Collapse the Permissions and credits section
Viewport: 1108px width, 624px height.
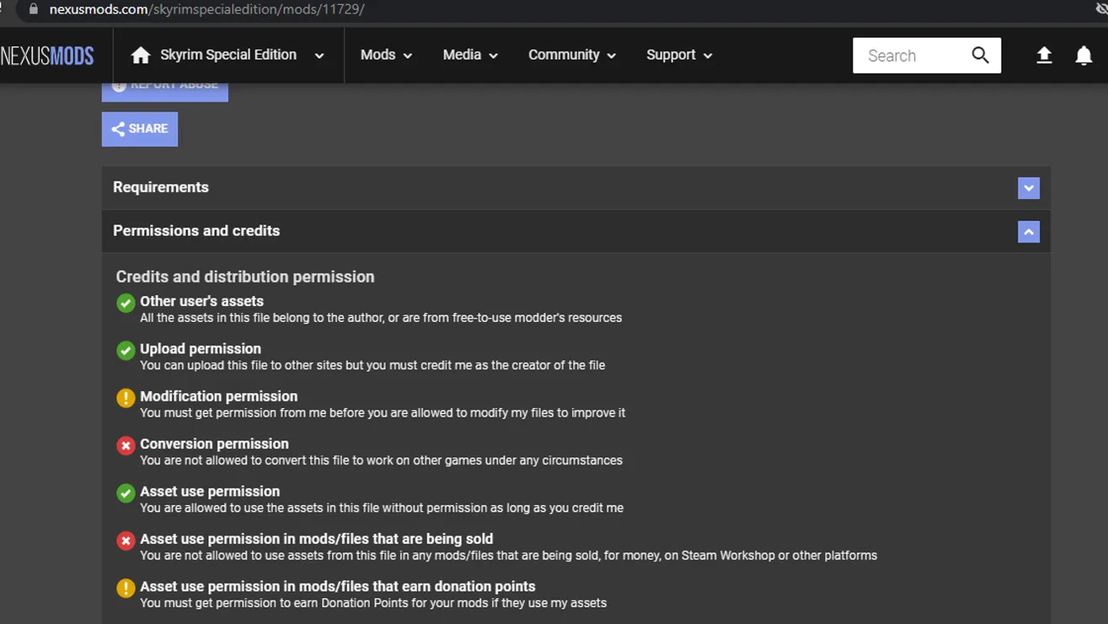(1028, 232)
